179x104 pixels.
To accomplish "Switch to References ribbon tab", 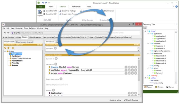I will [76, 7].
